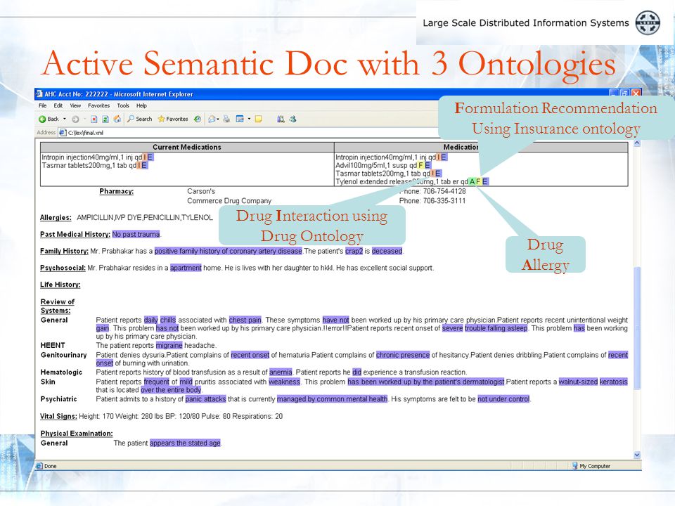Click the blue E flag beside Tasmar in Current Medications
This screenshot has width=675, height=506.
click(x=144, y=165)
